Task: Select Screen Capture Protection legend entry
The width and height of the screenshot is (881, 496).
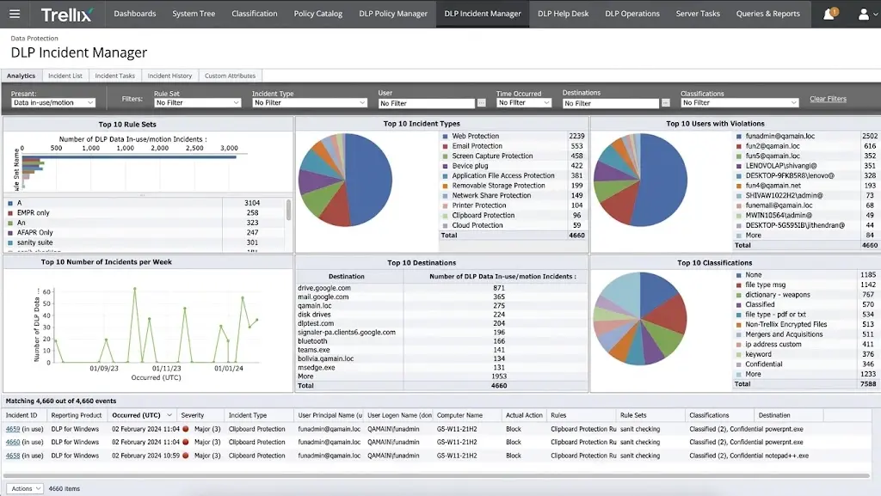Action: tap(492, 156)
